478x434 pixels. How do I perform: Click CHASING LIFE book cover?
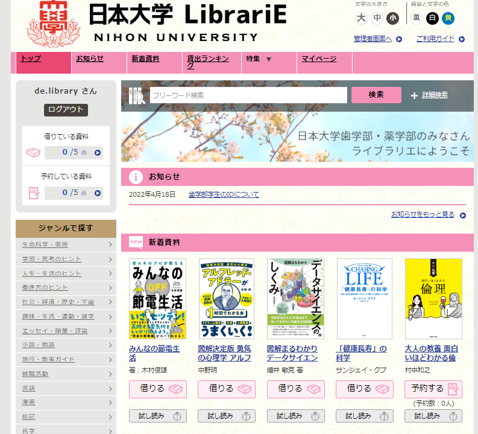(x=365, y=299)
